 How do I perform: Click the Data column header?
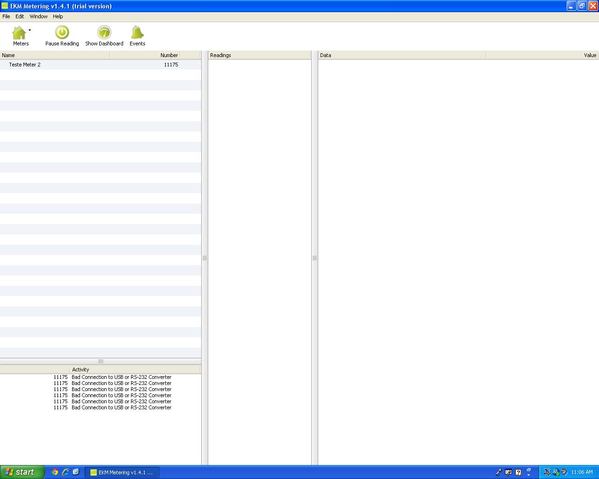click(x=402, y=55)
